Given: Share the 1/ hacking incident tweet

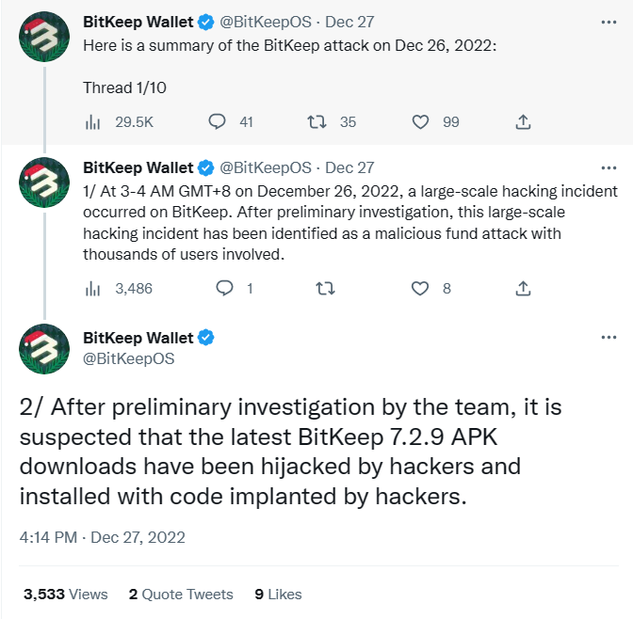Looking at the screenshot, I should pyautogui.click(x=523, y=288).
